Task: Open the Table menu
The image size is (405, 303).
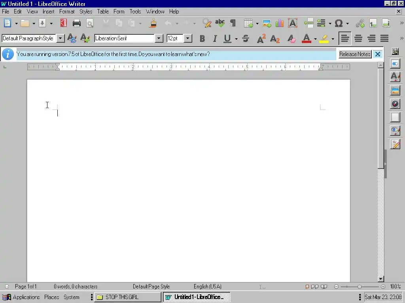Action: 103,11
